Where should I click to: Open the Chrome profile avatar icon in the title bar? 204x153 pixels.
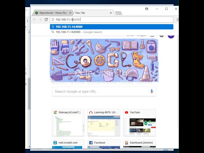tap(147, 9)
